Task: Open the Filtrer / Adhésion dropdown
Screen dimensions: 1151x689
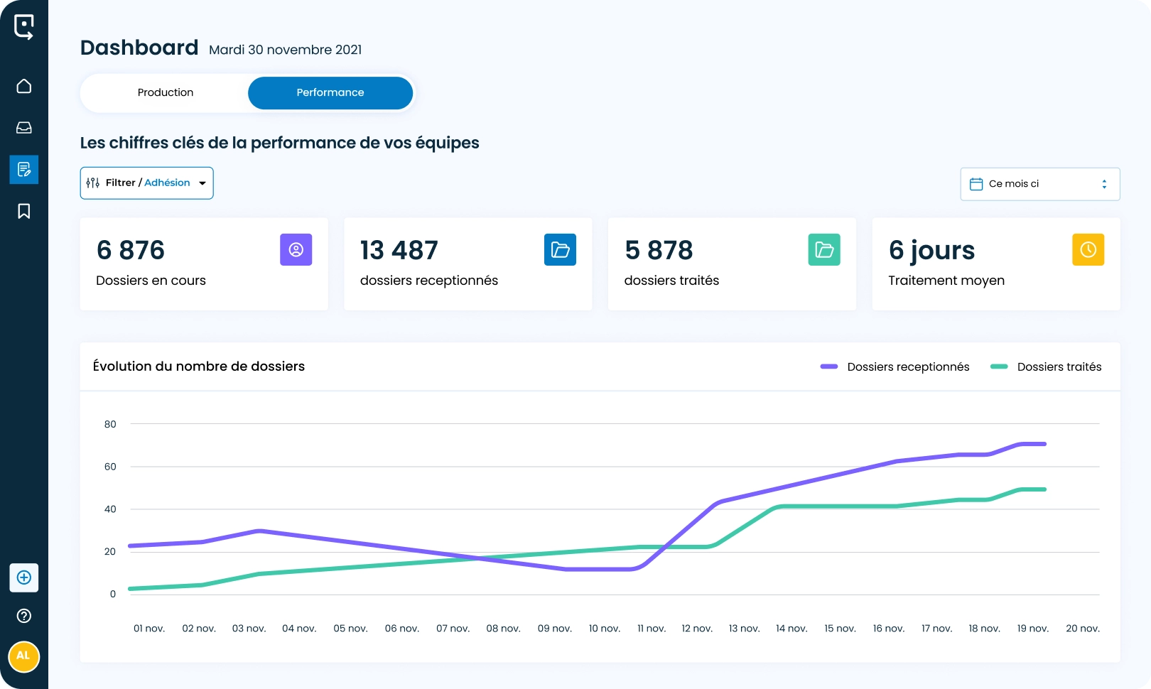Action: (147, 183)
